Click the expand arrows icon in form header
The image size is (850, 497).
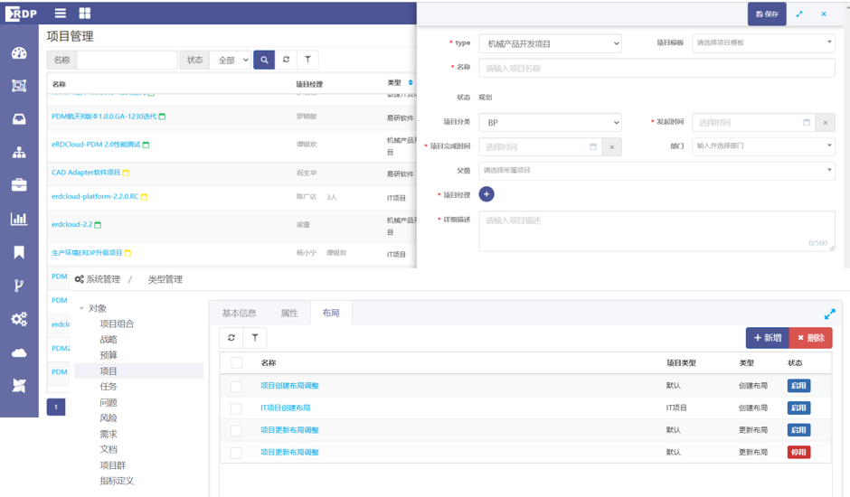(x=799, y=14)
